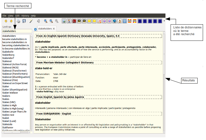Click the 'From English_Spanish by Jaime Aguirre' header
206x140 pixels.
tap(98, 97)
